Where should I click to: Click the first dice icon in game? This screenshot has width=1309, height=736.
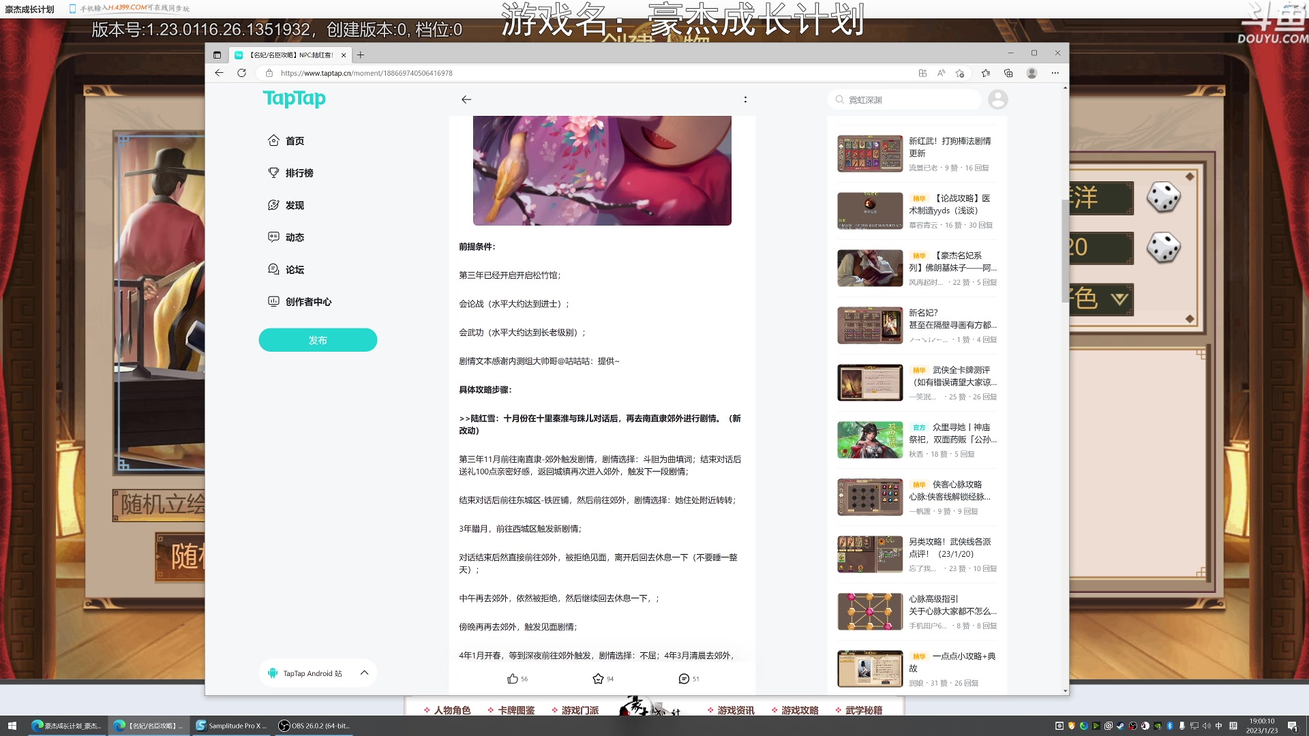[1163, 198]
